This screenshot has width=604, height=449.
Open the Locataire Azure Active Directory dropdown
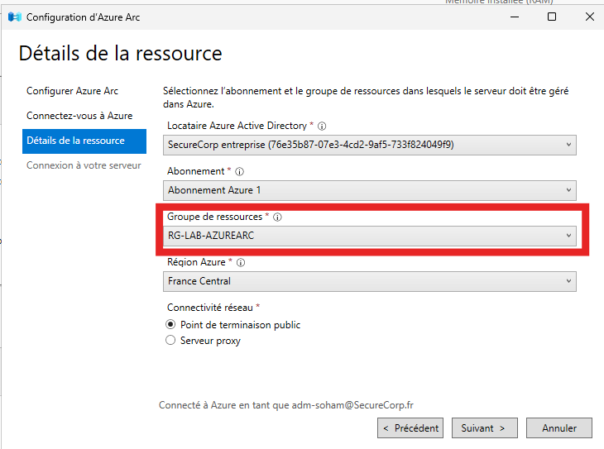[x=369, y=145]
